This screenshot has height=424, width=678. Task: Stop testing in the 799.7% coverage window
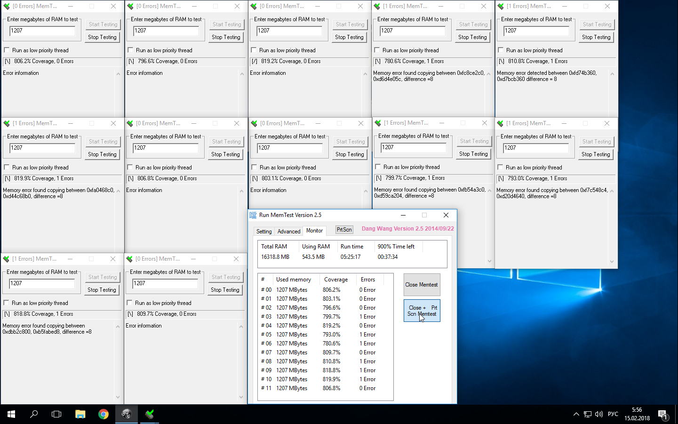(x=473, y=154)
